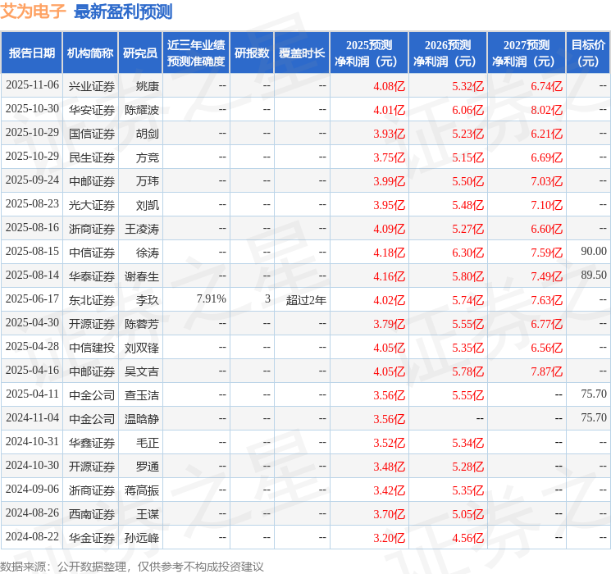Select institution 兴业证券
611x574 pixels.
click(92, 86)
